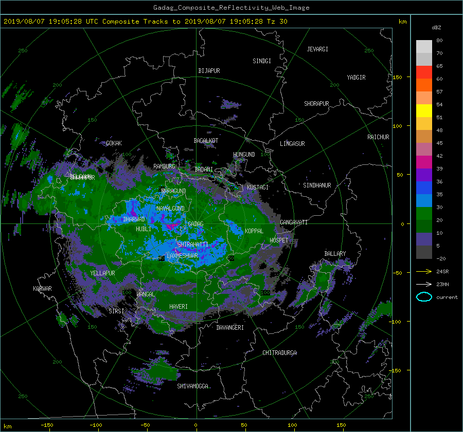
Task: Click the 'Tz 30' text in header
Action: click(x=277, y=22)
